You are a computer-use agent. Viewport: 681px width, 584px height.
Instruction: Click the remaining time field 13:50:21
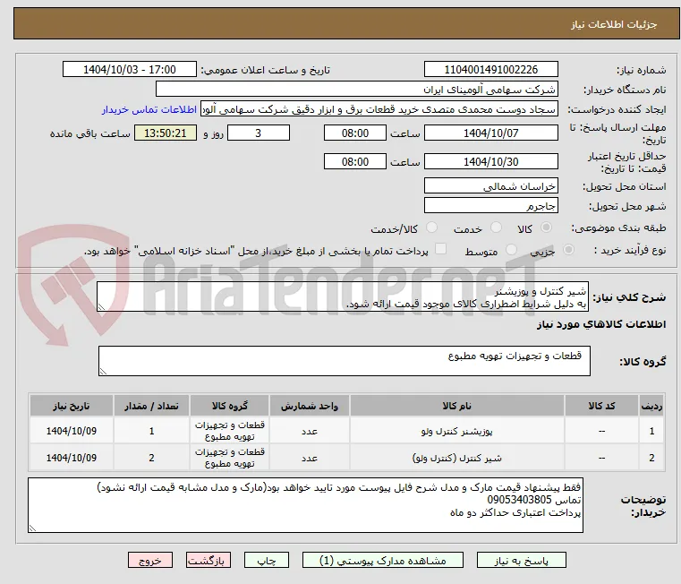click(x=165, y=133)
